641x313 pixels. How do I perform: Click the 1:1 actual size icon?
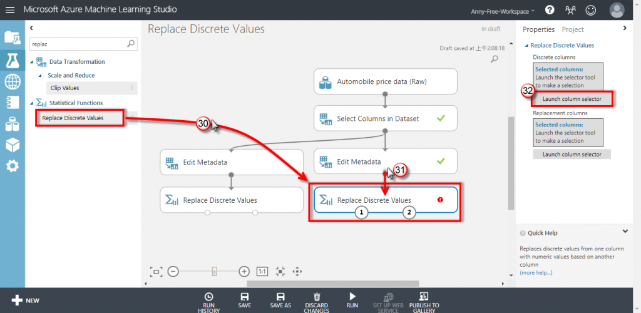pyautogui.click(x=262, y=271)
